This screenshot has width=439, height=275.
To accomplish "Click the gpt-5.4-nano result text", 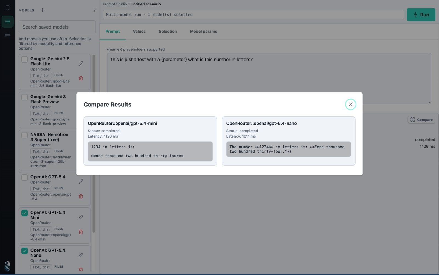I will pyautogui.click(x=288, y=149).
